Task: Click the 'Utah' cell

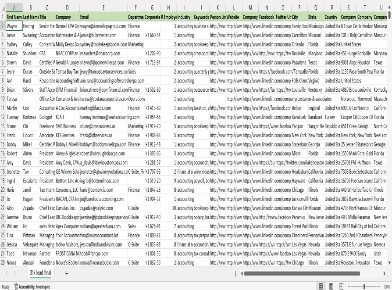Action: 380,254
